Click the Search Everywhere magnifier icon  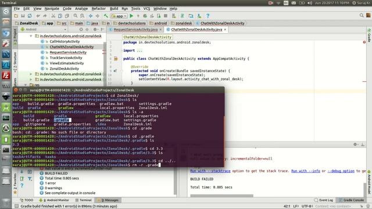point(362,16)
